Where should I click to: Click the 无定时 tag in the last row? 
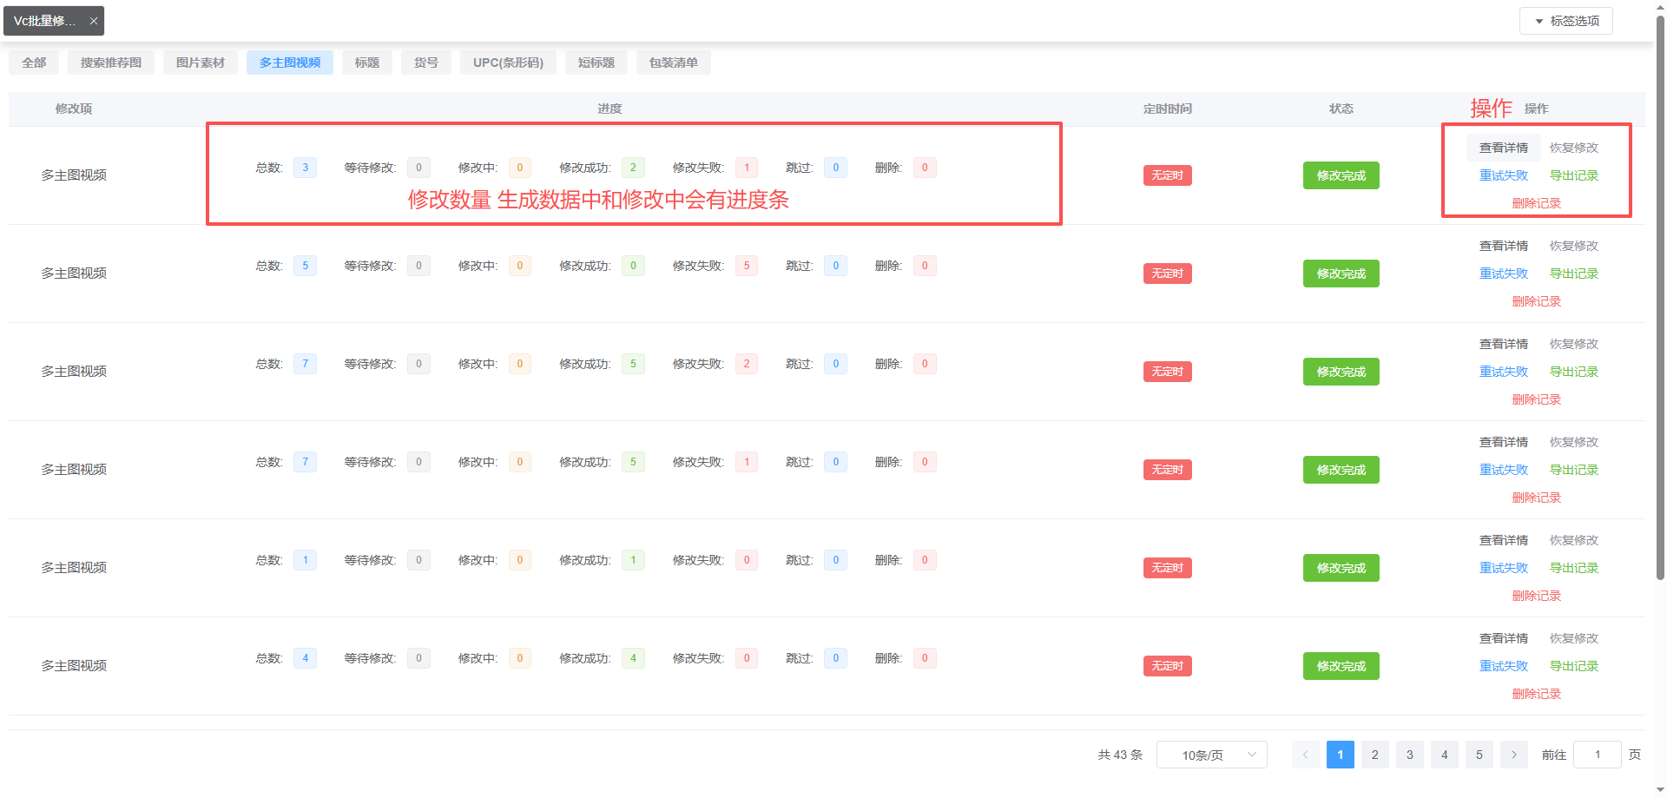[1167, 666]
